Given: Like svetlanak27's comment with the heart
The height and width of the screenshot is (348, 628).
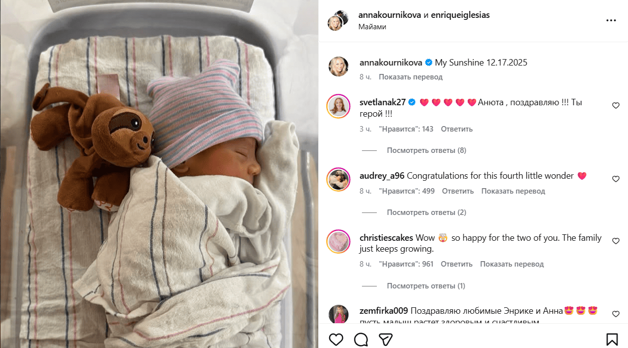Looking at the screenshot, I should pos(616,105).
